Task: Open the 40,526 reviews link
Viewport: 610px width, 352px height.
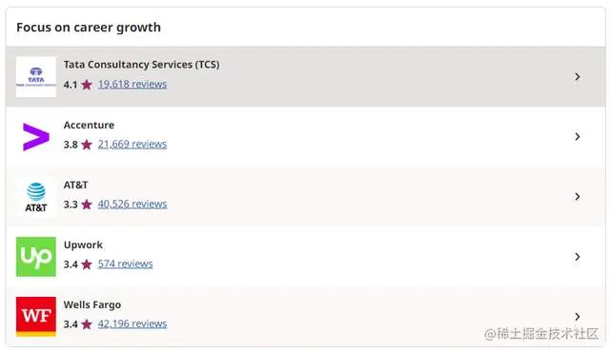Action: tap(132, 204)
